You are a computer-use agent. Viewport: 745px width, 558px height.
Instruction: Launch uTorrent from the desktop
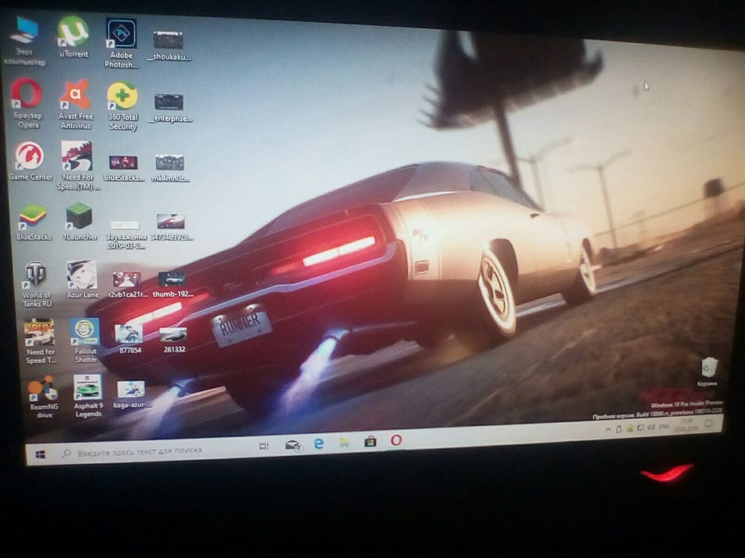pos(73,38)
